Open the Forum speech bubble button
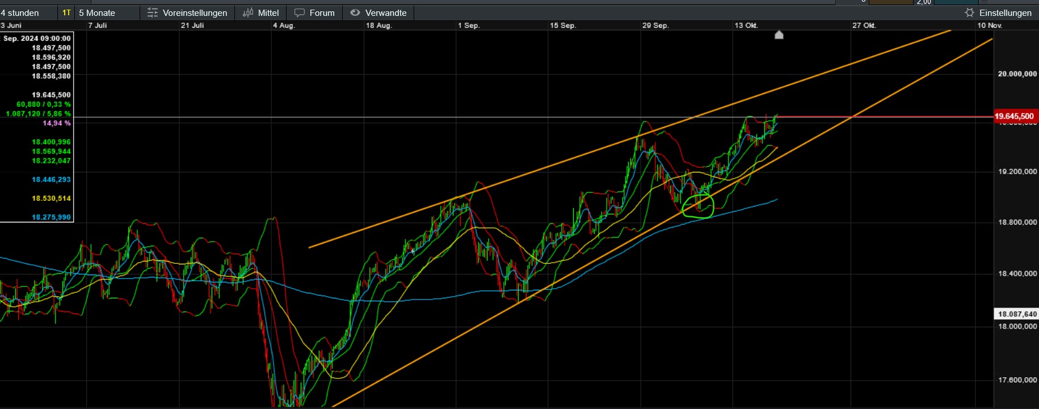Image resolution: width=1039 pixels, height=409 pixels. pyautogui.click(x=314, y=12)
